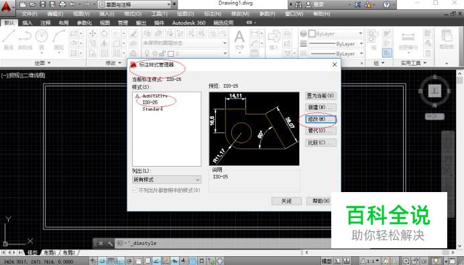
Task: Toggle the highlighted group selection button in Group panel
Action: coord(387,53)
